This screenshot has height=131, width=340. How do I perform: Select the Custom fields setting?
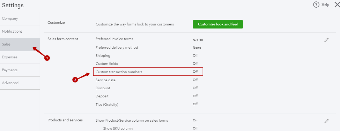(107, 64)
